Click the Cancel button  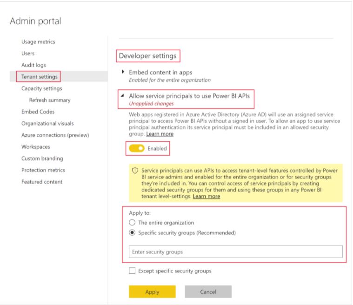(208, 292)
